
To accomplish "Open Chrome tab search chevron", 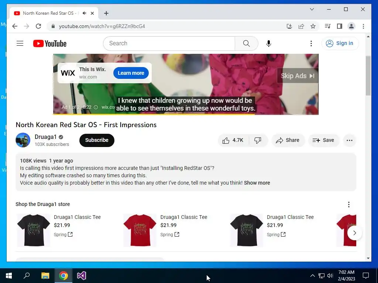I will tap(312, 9).
